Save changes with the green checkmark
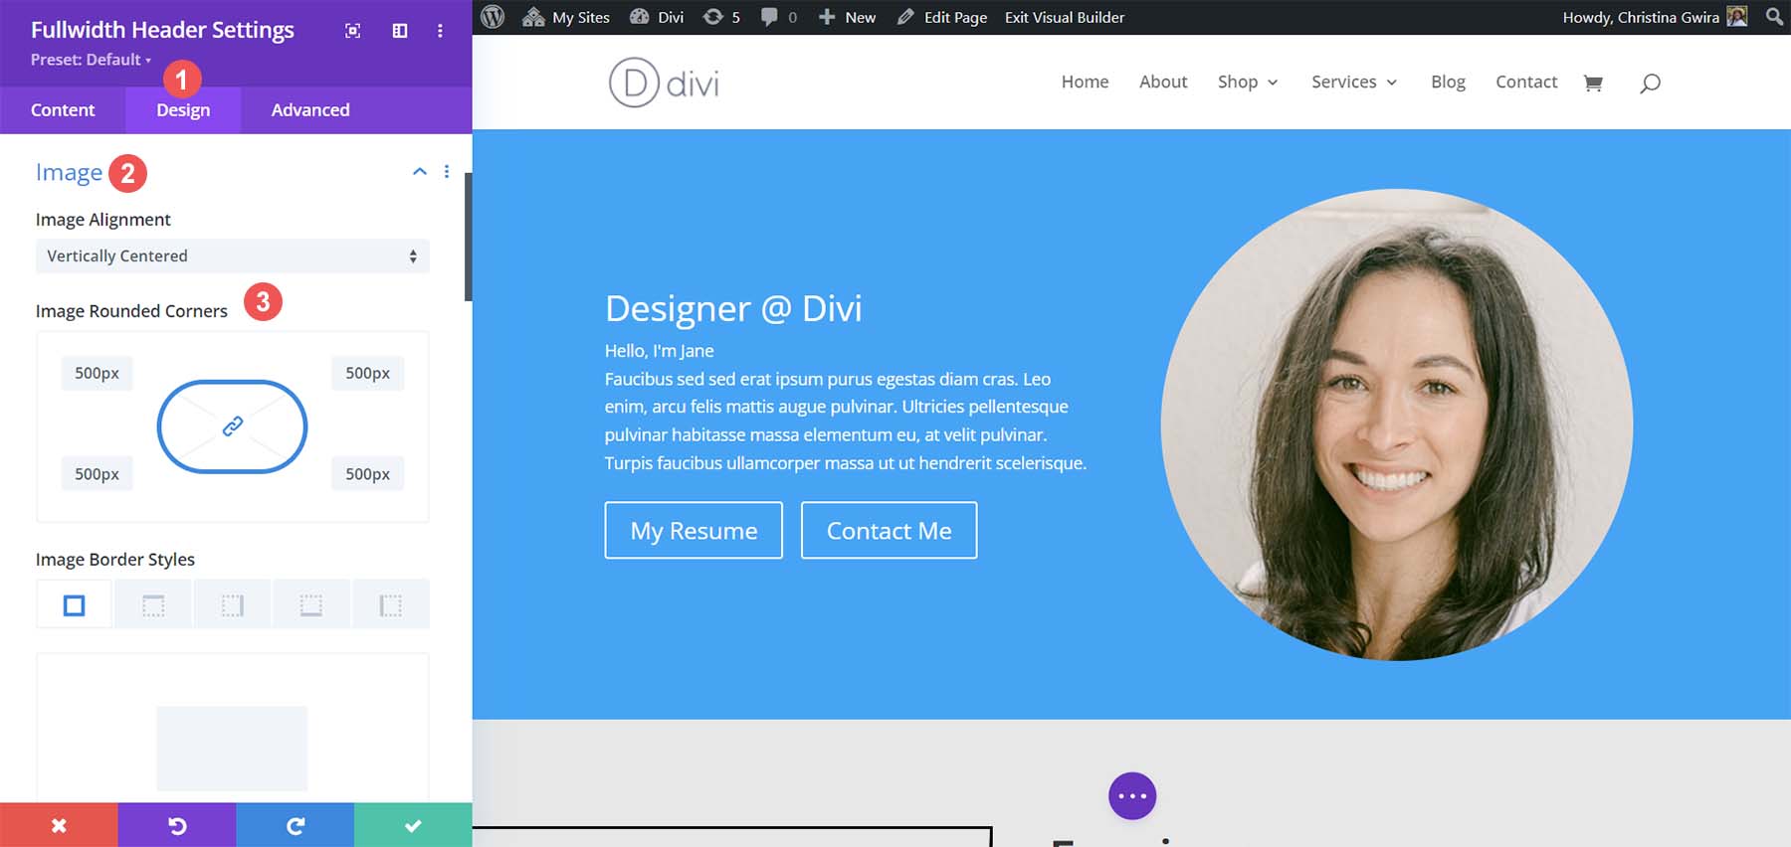The image size is (1791, 847). point(413,825)
